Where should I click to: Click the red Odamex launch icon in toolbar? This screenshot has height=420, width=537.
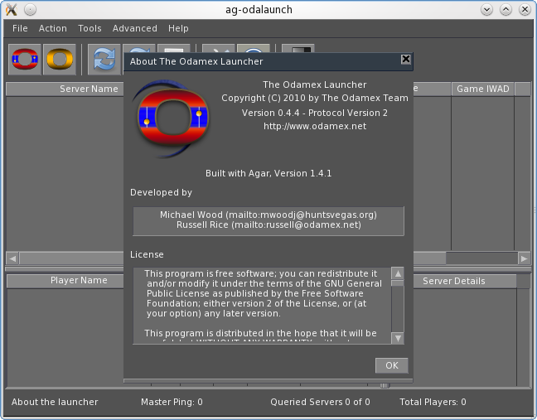(x=25, y=60)
